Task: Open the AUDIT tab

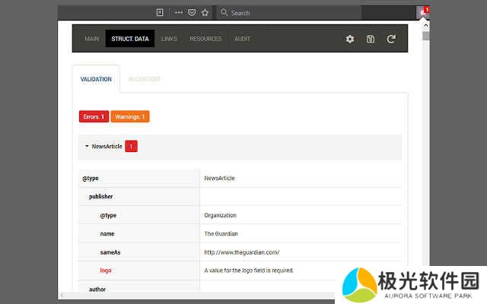Action: [x=242, y=39]
